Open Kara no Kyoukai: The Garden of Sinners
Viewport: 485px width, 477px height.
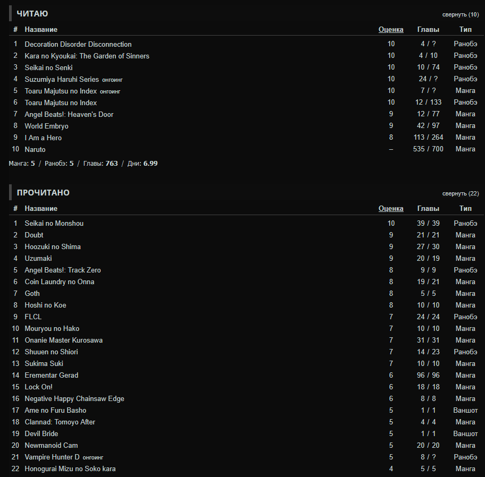click(x=87, y=56)
